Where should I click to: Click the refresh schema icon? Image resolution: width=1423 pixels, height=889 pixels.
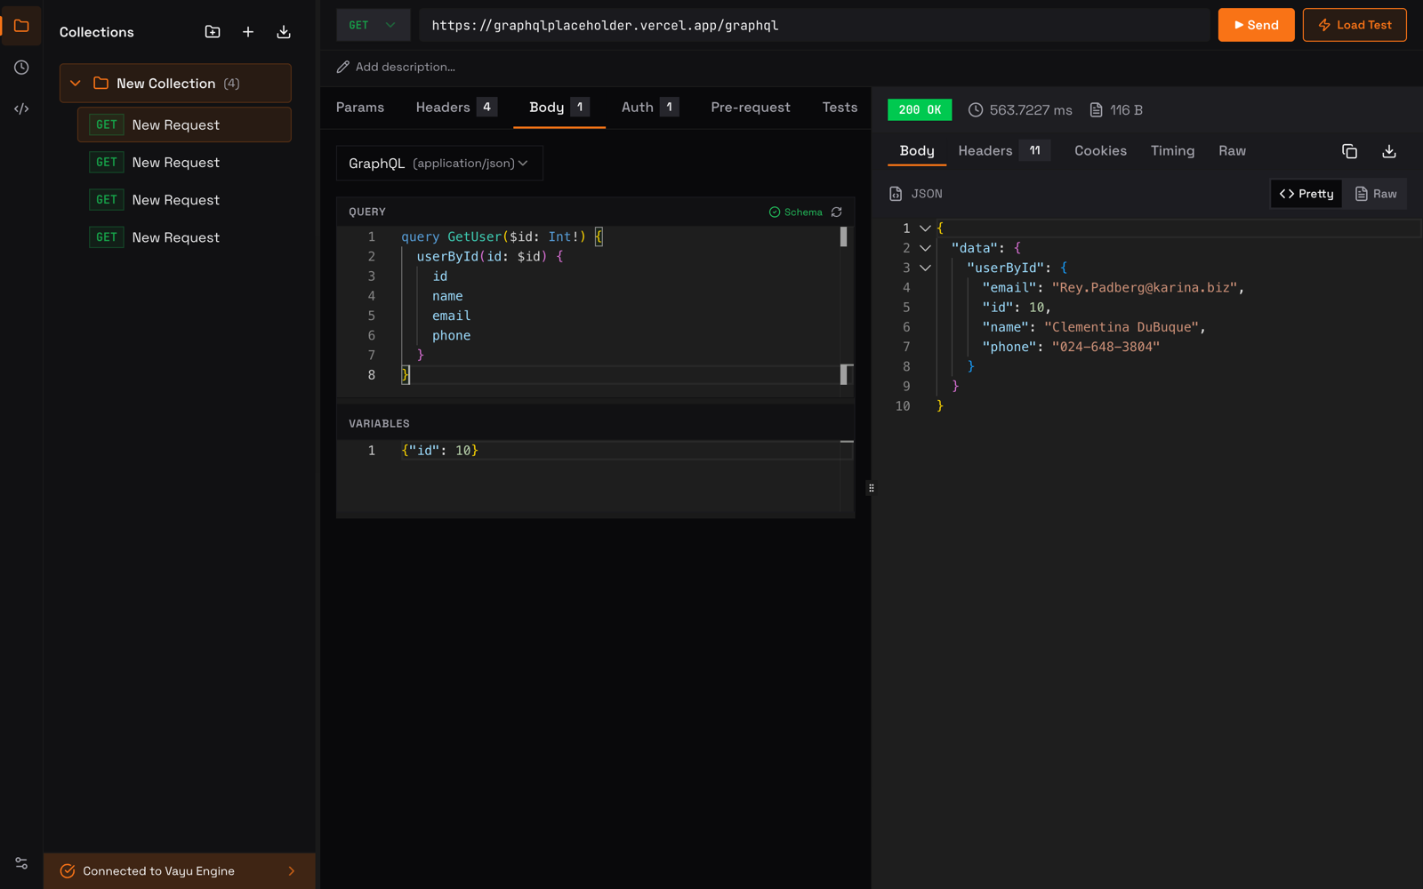tap(836, 212)
